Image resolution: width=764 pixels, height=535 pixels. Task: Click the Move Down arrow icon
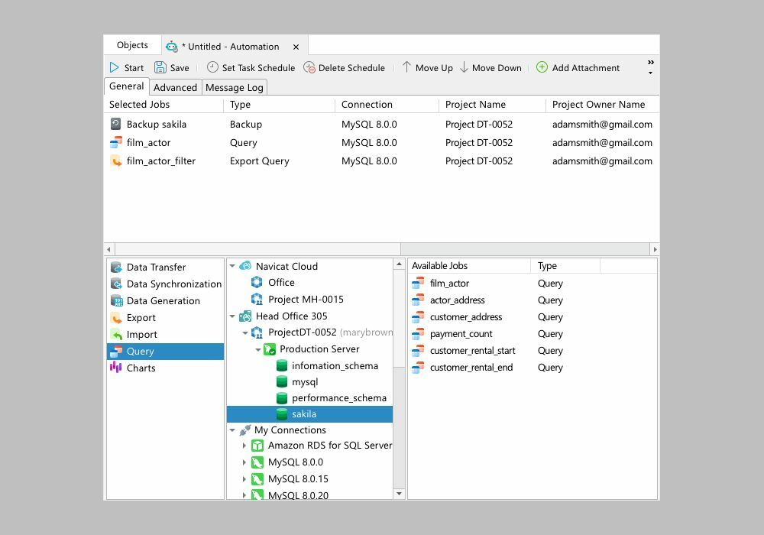pos(464,67)
